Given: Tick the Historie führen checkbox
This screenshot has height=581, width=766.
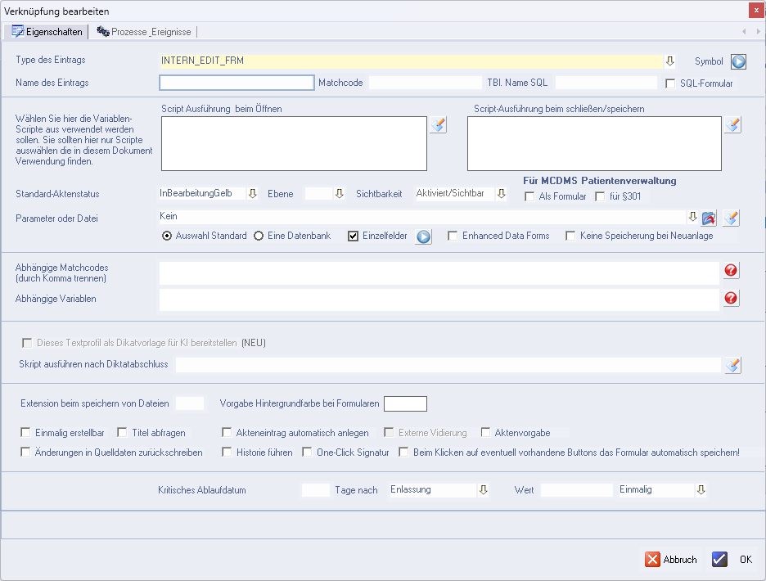Looking at the screenshot, I should 228,453.
